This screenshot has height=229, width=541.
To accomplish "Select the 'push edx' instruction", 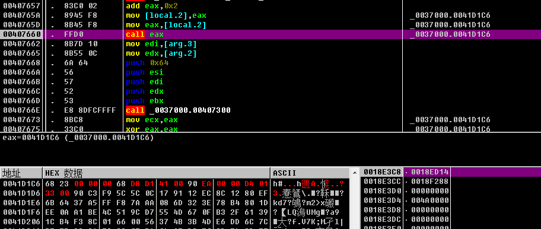I will [x=145, y=91].
